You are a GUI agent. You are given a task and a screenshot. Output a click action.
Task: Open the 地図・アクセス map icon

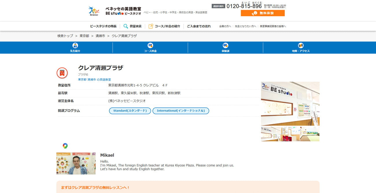tap(301, 46)
